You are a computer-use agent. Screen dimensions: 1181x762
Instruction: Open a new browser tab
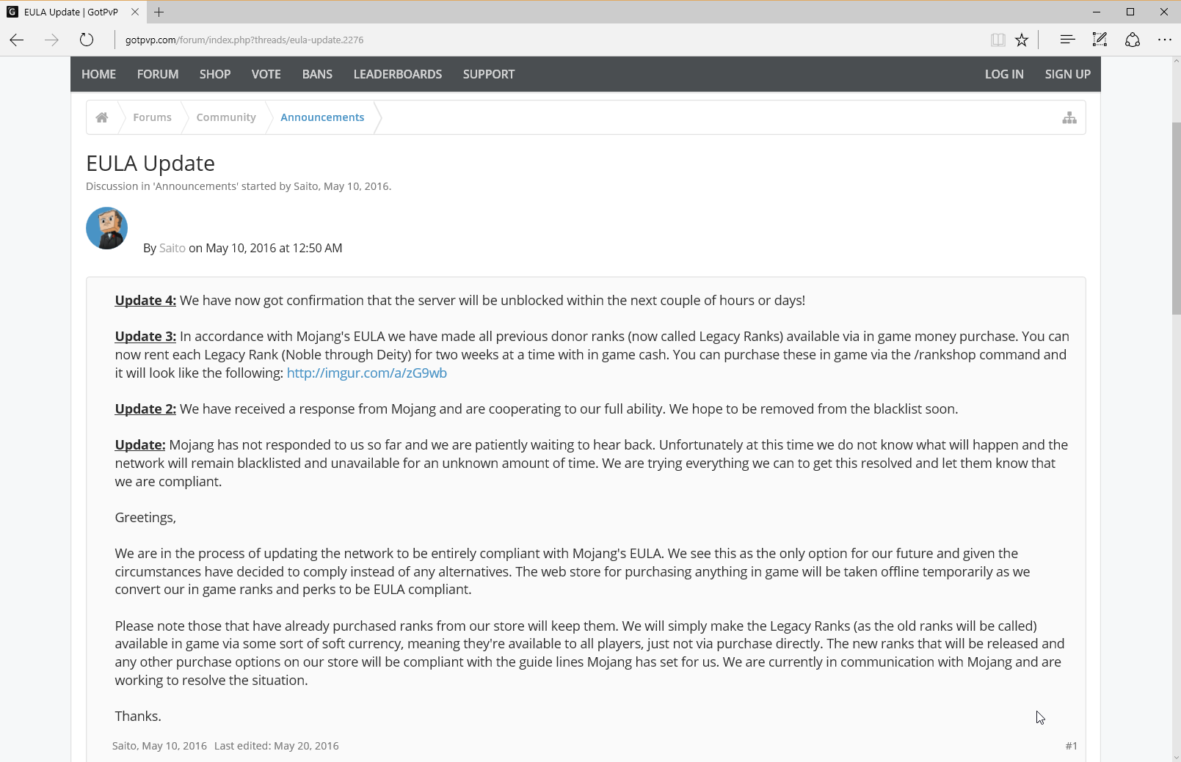pyautogui.click(x=159, y=12)
